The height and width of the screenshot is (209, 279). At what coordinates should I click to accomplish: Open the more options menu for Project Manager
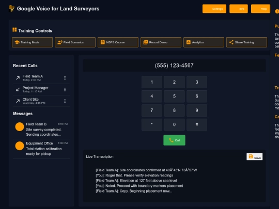click(x=65, y=89)
